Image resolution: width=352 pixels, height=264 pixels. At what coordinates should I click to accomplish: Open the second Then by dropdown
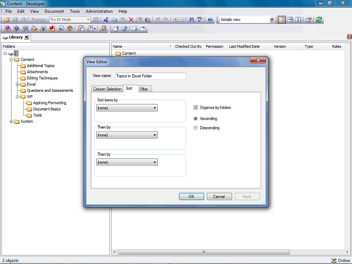click(127, 162)
